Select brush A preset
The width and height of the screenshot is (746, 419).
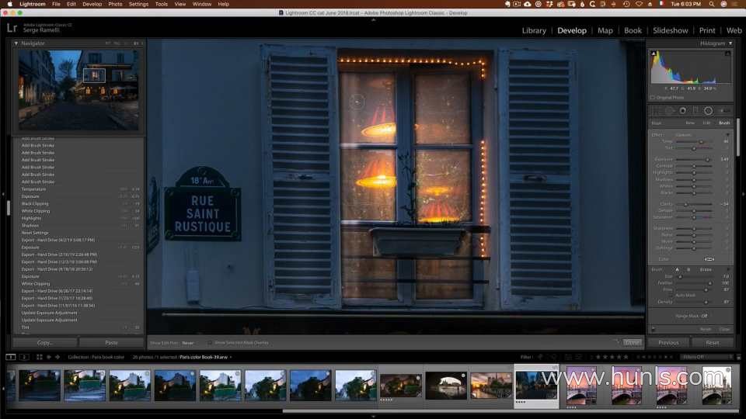(x=677, y=269)
